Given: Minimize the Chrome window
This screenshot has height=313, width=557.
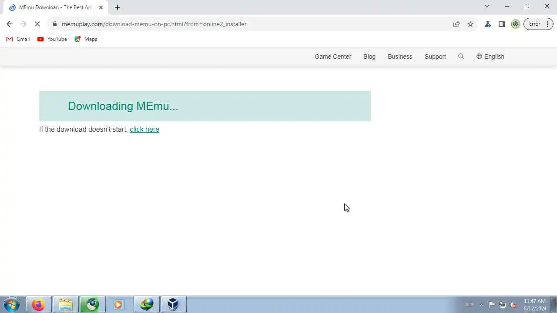Looking at the screenshot, I should click(507, 6).
